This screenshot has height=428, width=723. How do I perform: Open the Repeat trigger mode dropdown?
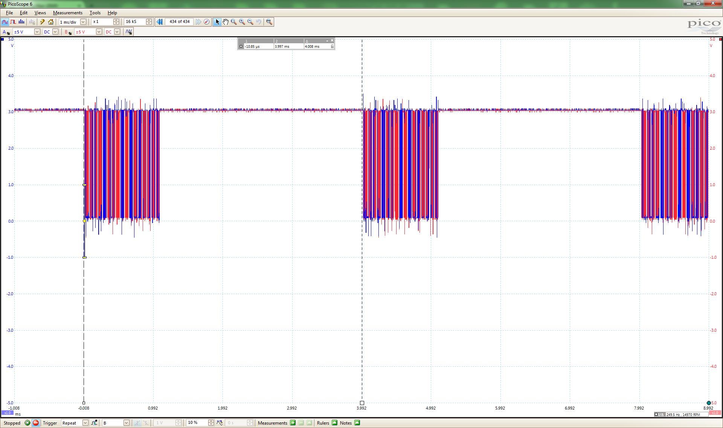[85, 423]
